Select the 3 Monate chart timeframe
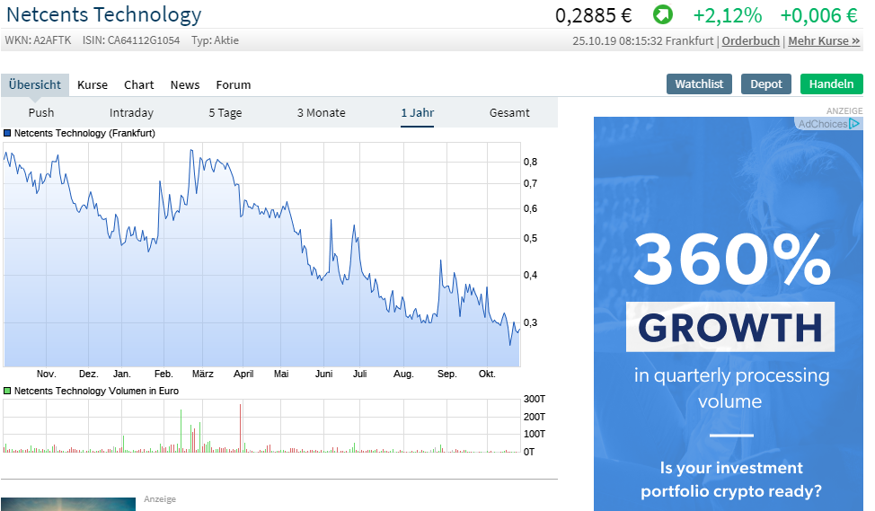The height and width of the screenshot is (511, 875). [322, 112]
